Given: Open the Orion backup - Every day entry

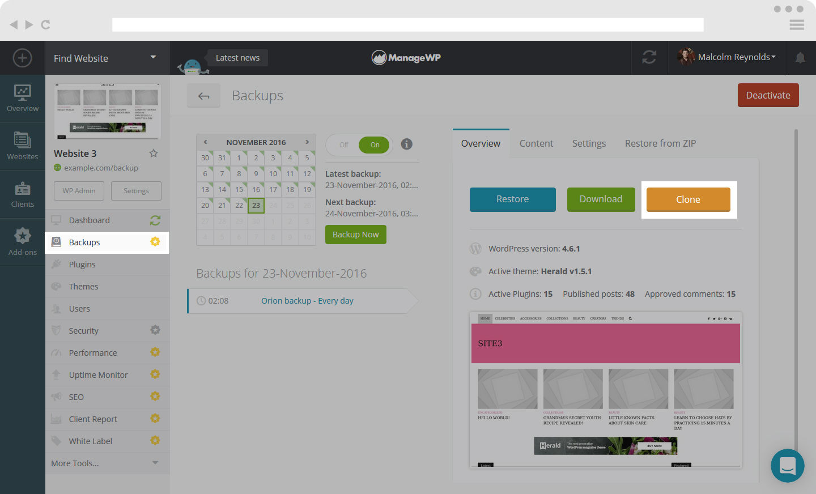Looking at the screenshot, I should [x=307, y=301].
